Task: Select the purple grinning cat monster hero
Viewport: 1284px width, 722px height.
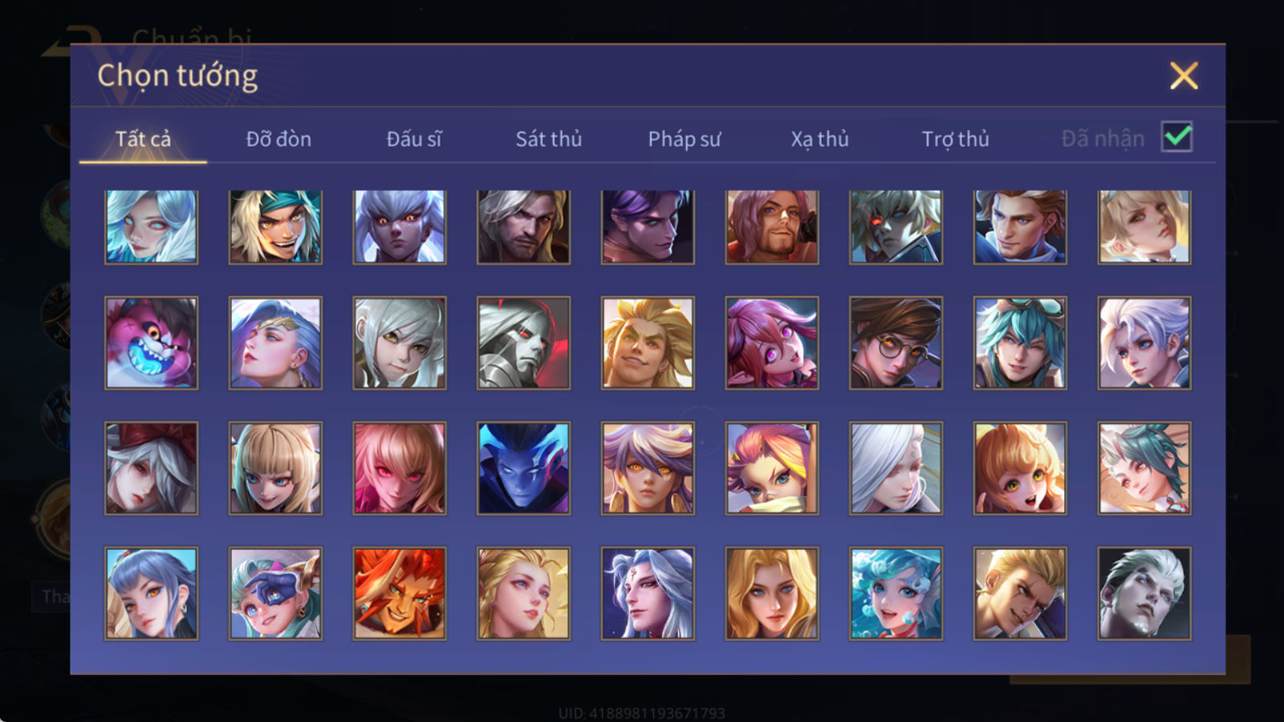Action: [151, 343]
